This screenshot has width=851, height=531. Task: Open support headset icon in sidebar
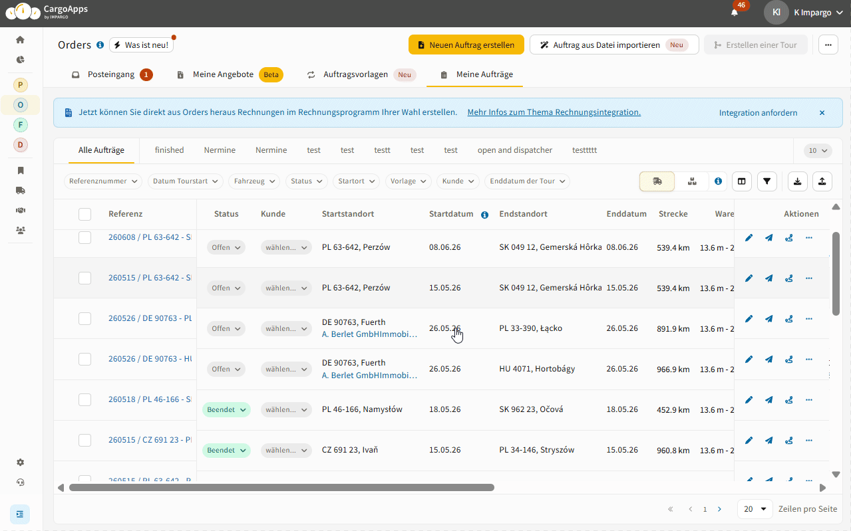(21, 482)
